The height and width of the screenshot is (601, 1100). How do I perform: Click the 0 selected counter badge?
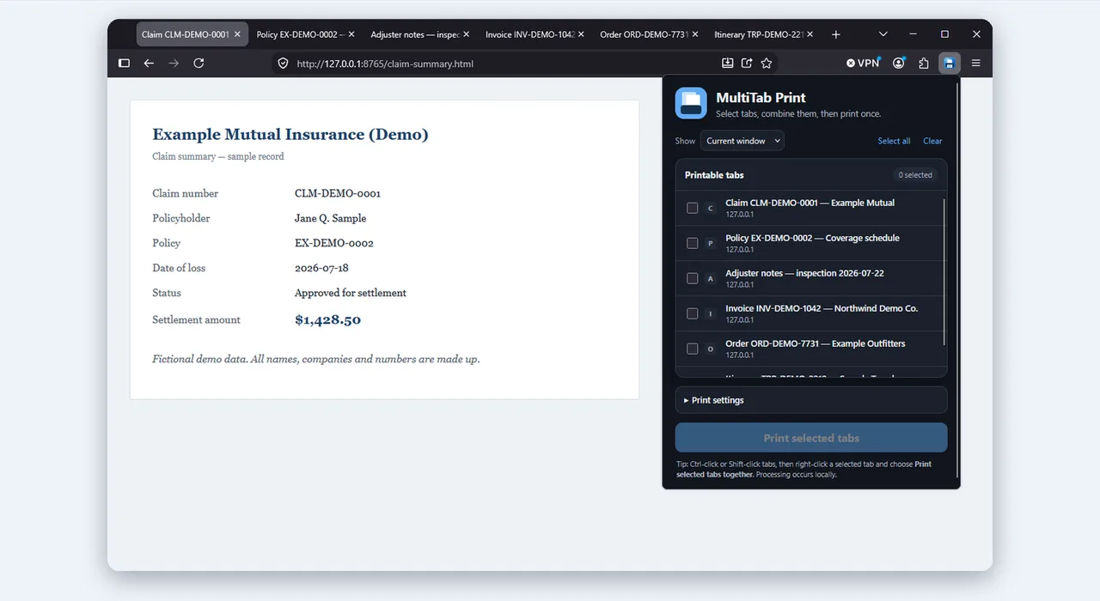(915, 175)
